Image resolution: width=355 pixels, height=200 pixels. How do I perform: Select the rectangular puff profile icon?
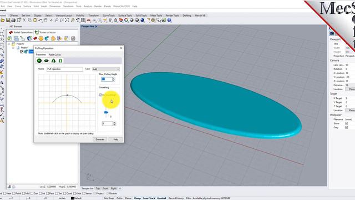[x=60, y=61]
